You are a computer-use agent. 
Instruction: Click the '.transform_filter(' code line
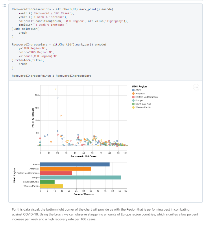coord(28,60)
